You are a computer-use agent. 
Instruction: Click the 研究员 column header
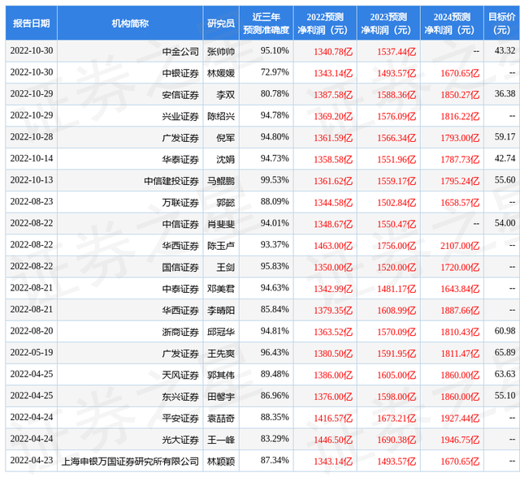[221, 24]
